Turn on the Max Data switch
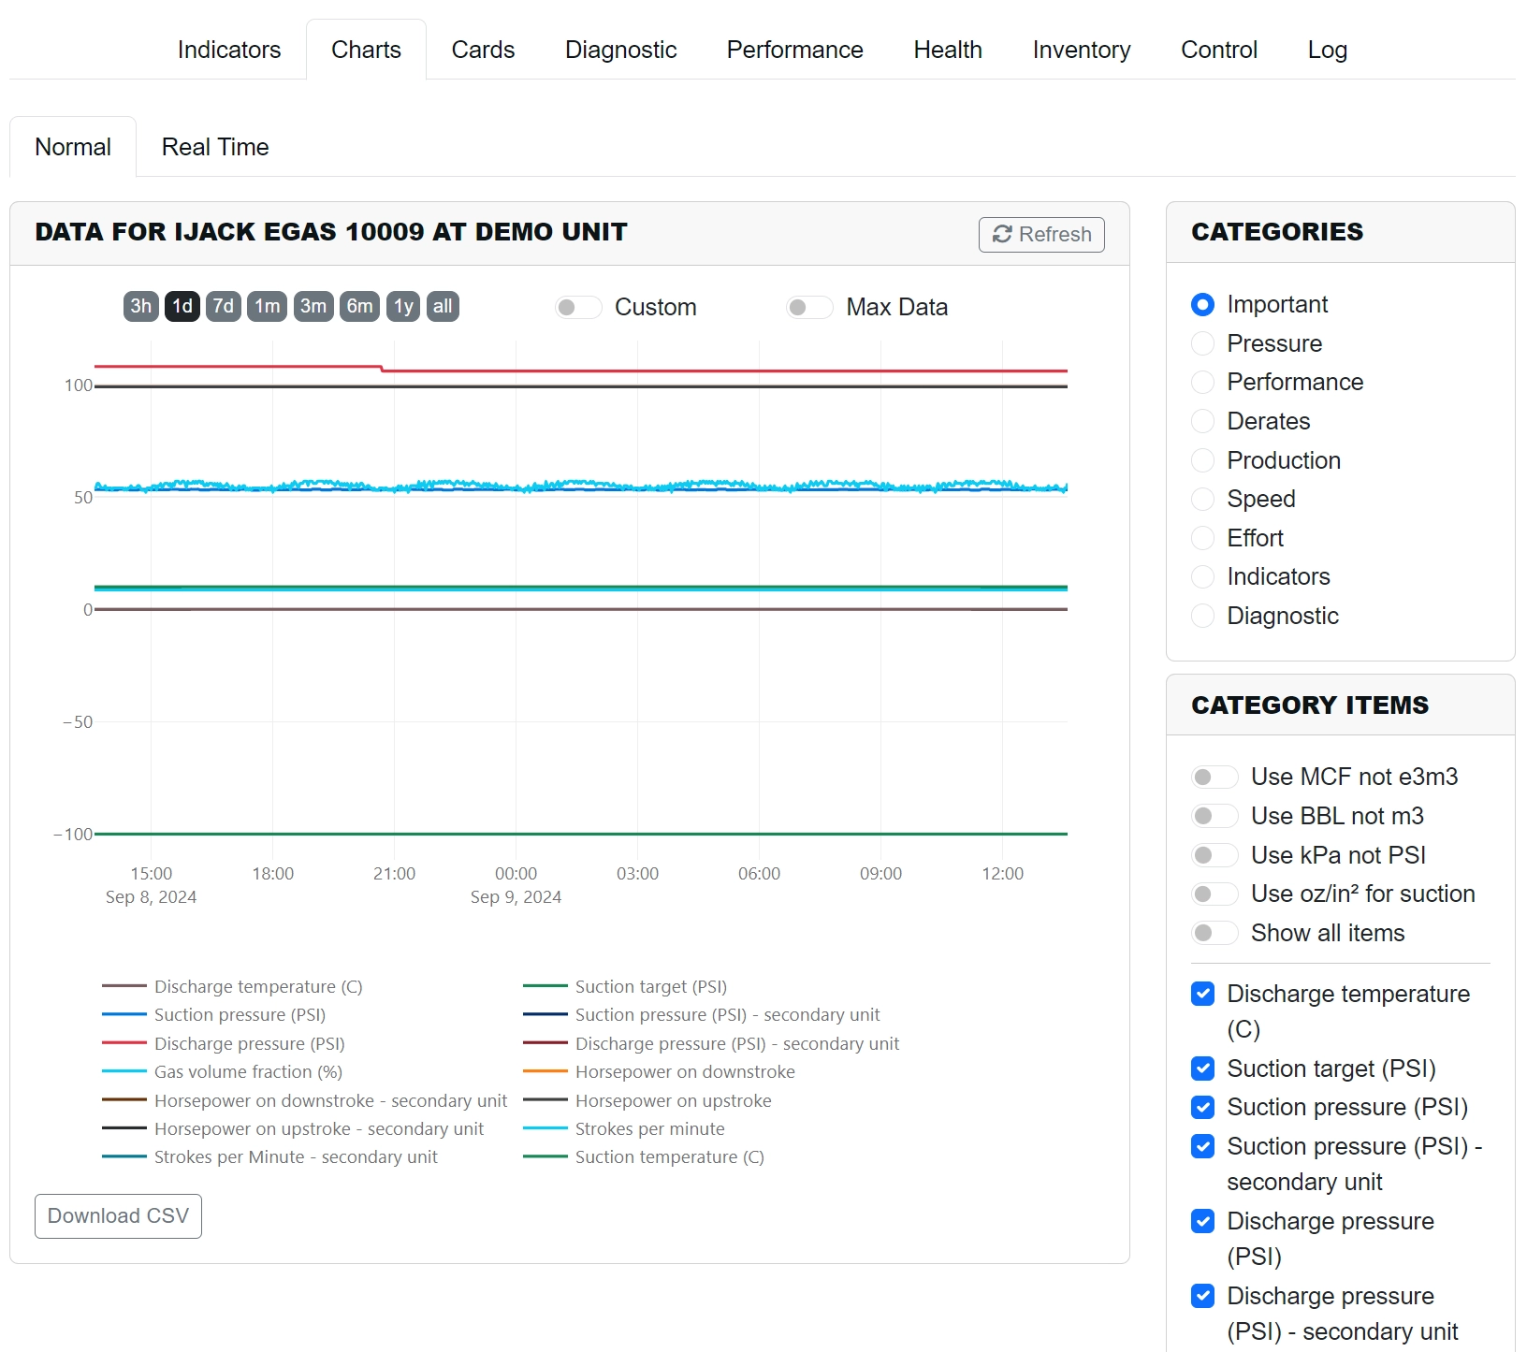The image size is (1527, 1352). pos(808,307)
